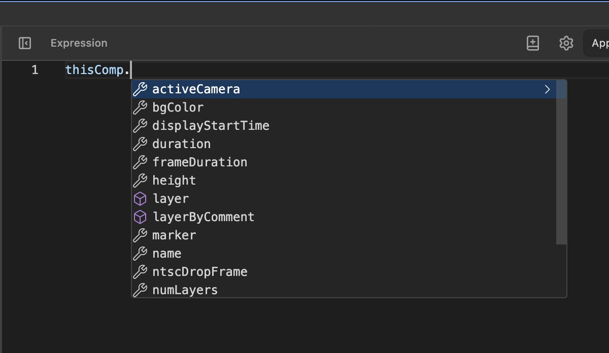
Task: Click the add-snippet book icon in toolbar
Action: pyautogui.click(x=533, y=43)
